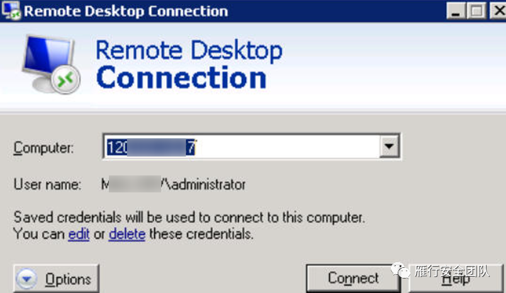Click the Remote Desktop title bar icon
Viewport: 506px width, 293px height.
11,10
